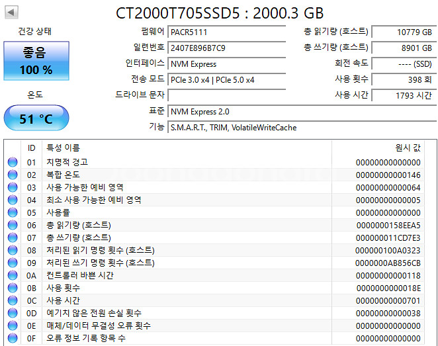Image resolution: width=438 pixels, height=346 pixels.
Task: Click raw value 000000011CD7E3
Action: click(388, 238)
